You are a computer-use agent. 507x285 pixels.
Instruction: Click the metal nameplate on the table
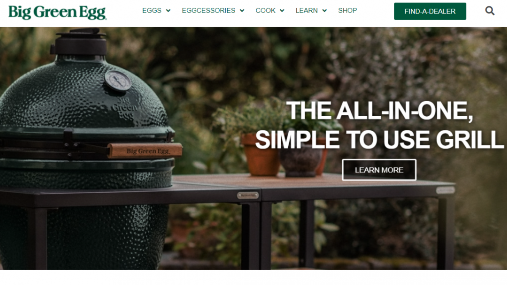pos(248,195)
